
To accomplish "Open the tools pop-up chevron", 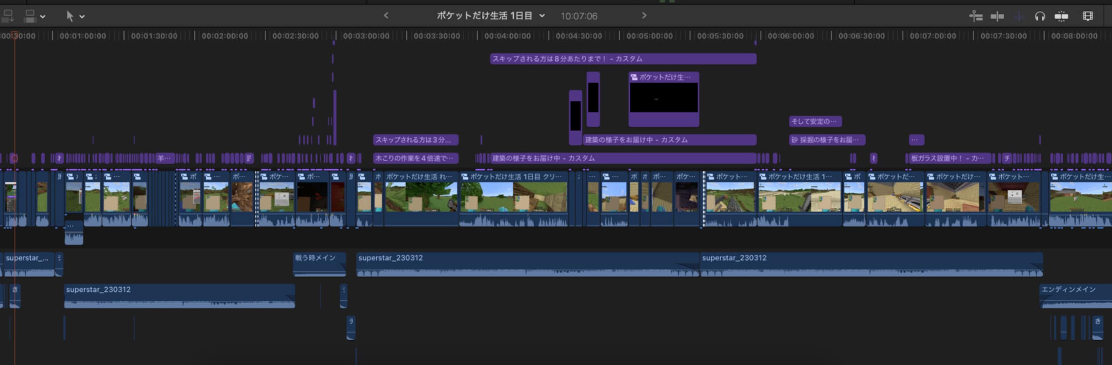I will click(x=82, y=17).
